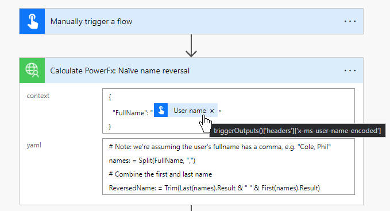The width and height of the screenshot is (390, 211).
Task: Click the names: = Split(FullName, ",") line
Action: pos(152,161)
